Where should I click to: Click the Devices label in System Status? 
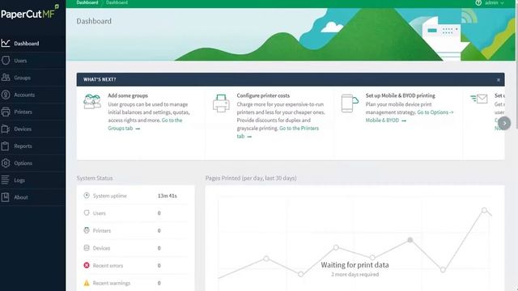[101, 248]
